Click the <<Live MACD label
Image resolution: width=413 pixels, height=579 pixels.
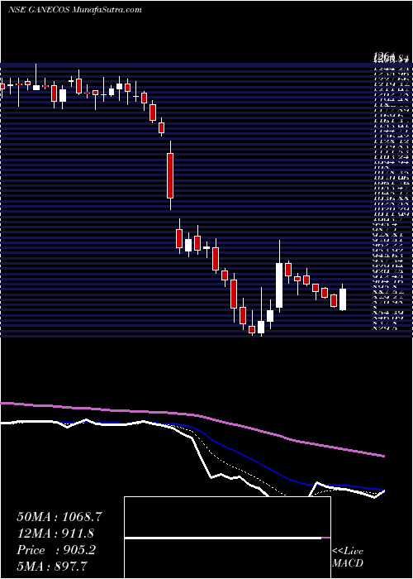(x=348, y=557)
